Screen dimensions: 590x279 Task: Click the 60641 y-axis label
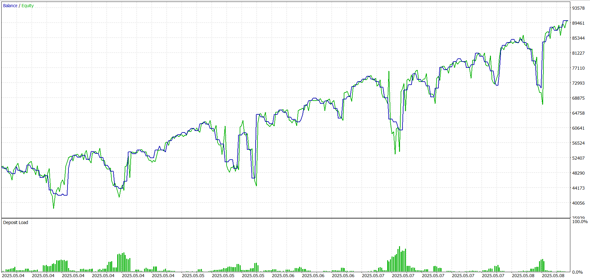[x=578, y=128]
